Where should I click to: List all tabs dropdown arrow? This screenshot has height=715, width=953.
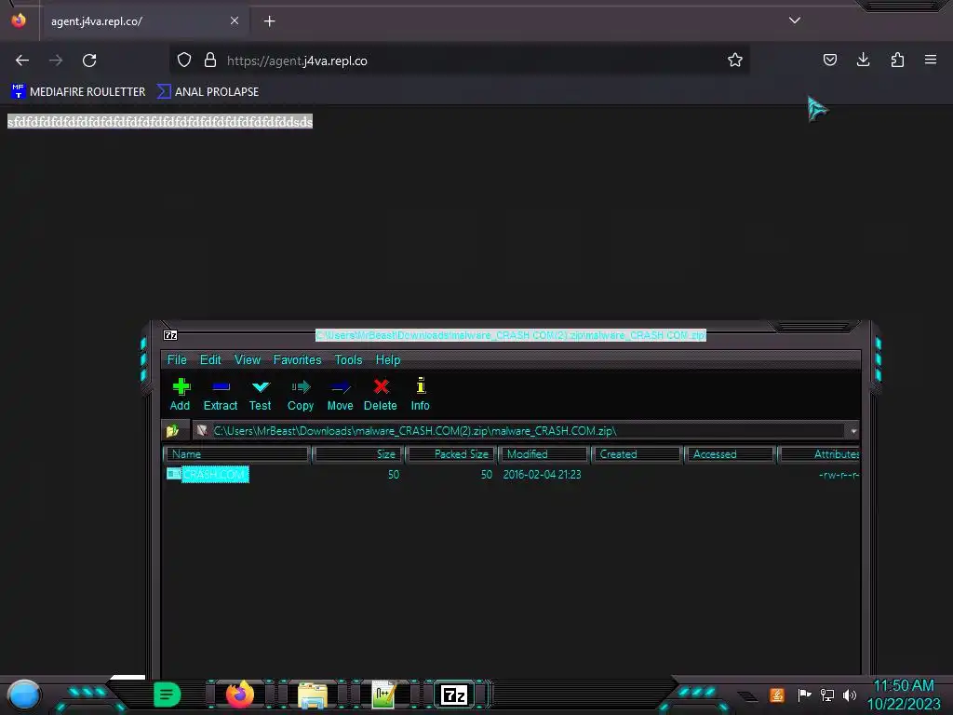(x=795, y=20)
